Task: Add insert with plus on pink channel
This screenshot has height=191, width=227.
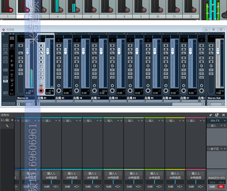Action: point(204,121)
